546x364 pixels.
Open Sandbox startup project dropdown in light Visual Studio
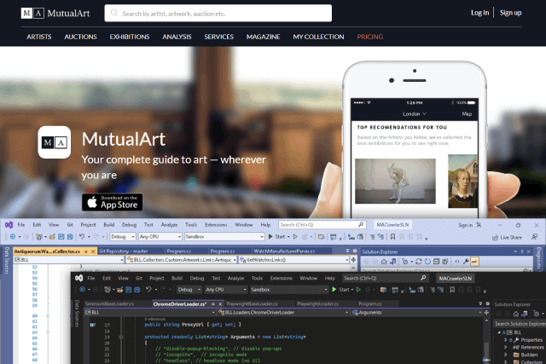224,237
